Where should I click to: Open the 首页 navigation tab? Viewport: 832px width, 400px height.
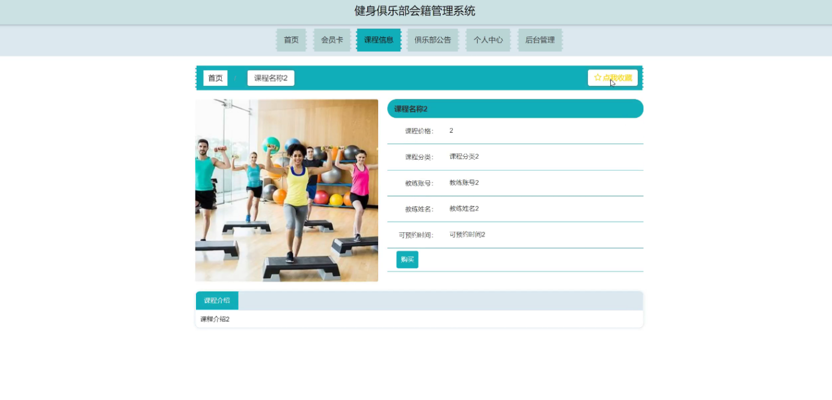(292, 40)
